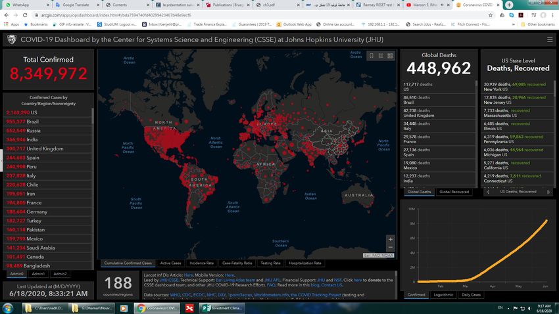The image size is (559, 314).
Task: Click the EN language indicator
Action: (500, 307)
